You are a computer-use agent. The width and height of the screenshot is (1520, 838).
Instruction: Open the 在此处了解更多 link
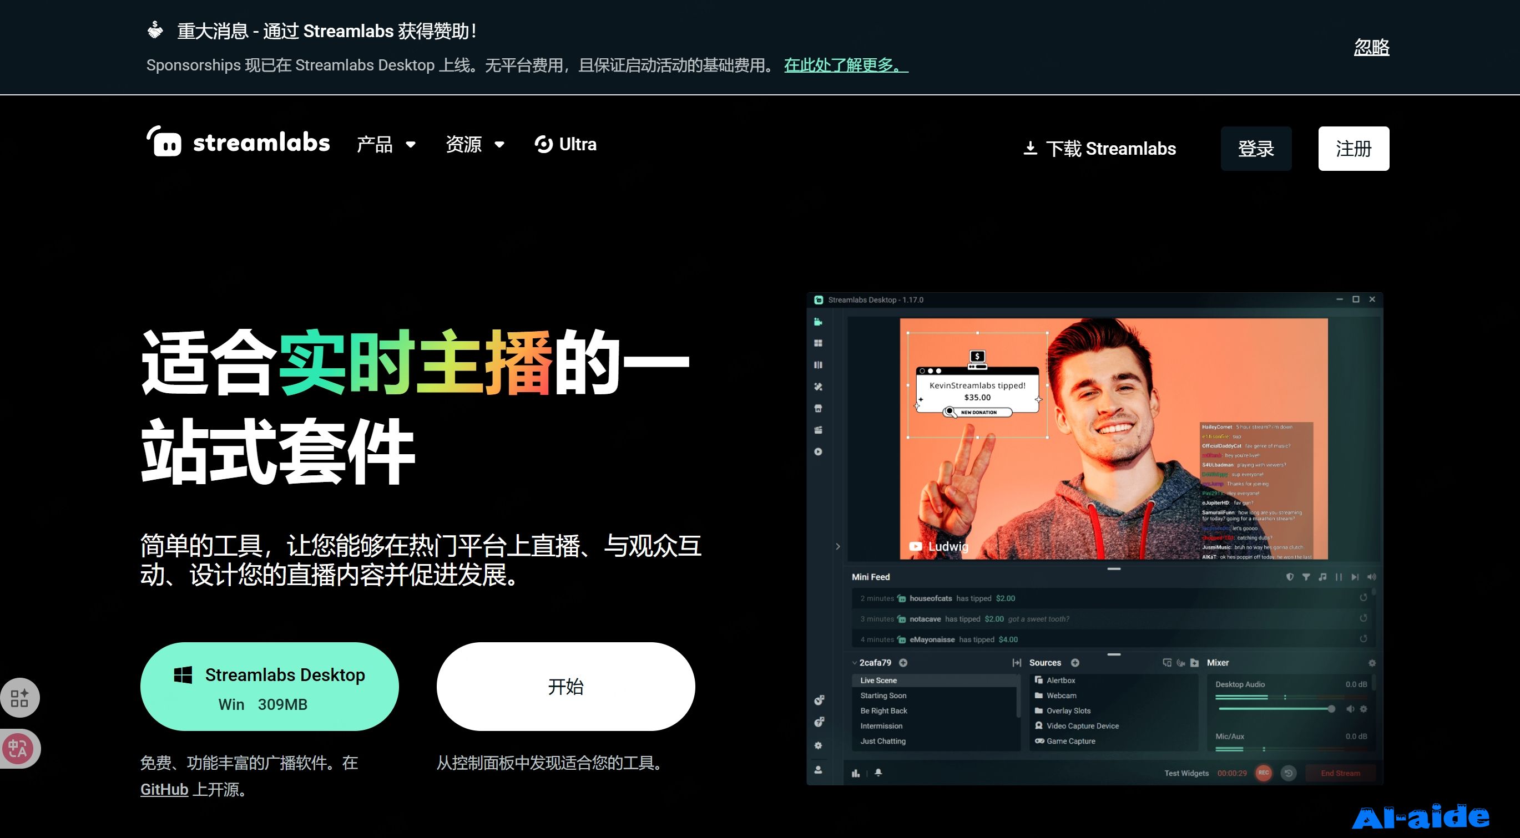(x=846, y=65)
